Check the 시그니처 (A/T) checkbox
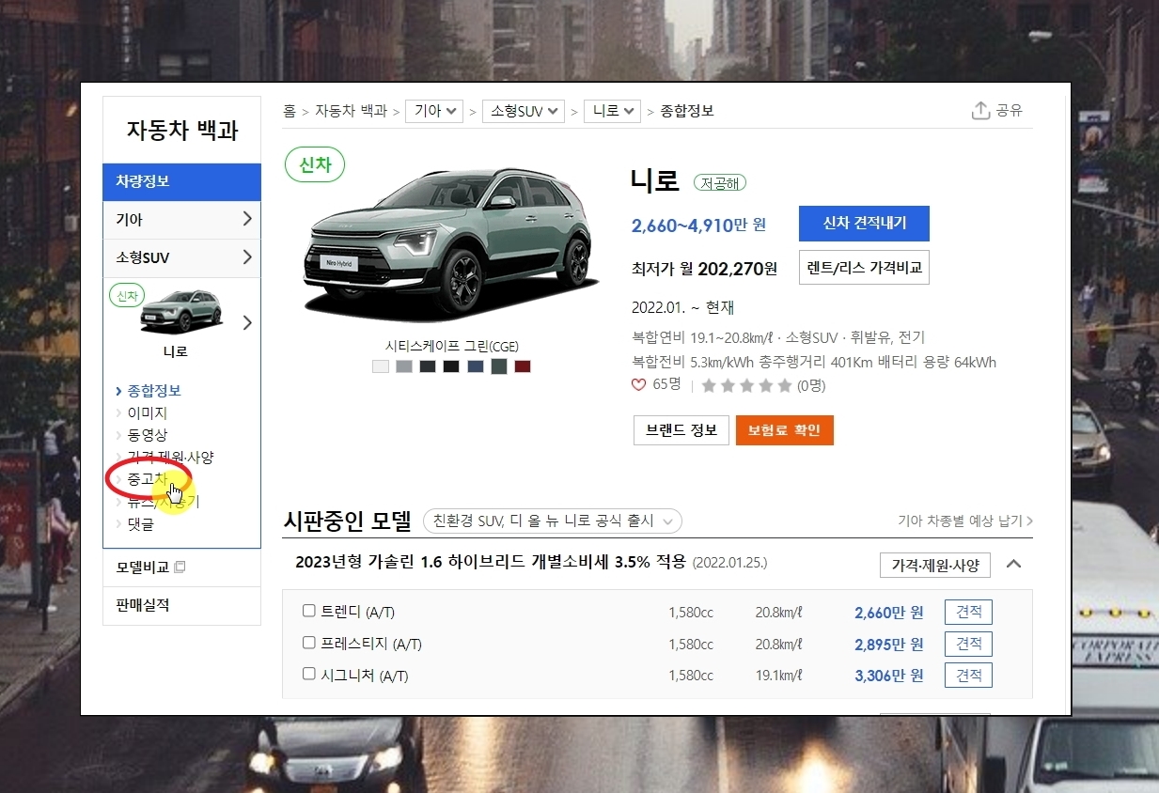The height and width of the screenshot is (793, 1159). coord(308,674)
